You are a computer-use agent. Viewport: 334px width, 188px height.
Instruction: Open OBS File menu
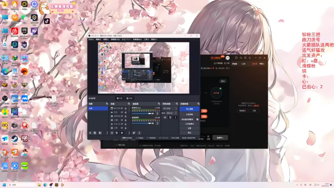pos(91,39)
